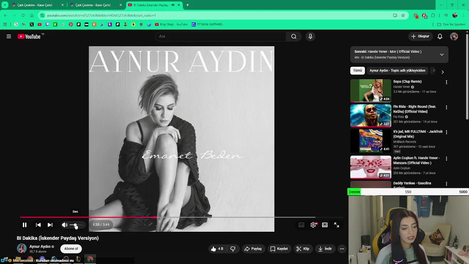Go to the previous video in the player
Viewport: 469px width, 264px height.
(x=38, y=225)
